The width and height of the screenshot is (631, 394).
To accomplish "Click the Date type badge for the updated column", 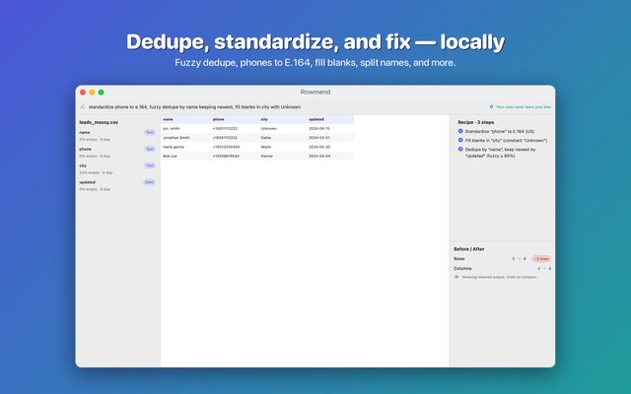I will [149, 182].
